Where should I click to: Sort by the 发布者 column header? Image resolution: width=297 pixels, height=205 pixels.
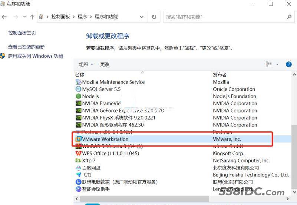pos(220,75)
